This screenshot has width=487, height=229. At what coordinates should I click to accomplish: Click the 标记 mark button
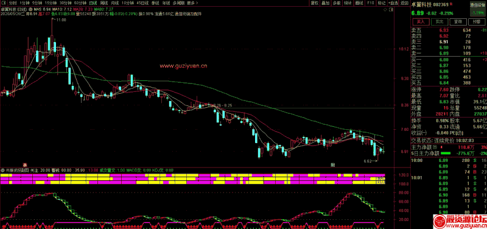(x=382, y=3)
